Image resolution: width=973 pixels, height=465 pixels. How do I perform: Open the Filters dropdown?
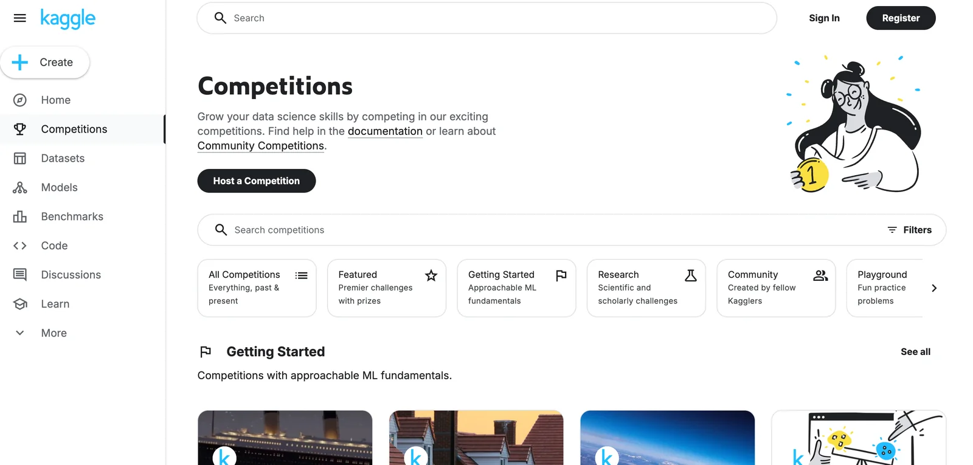(910, 230)
